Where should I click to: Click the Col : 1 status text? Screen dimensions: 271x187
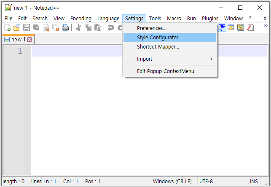(70, 181)
